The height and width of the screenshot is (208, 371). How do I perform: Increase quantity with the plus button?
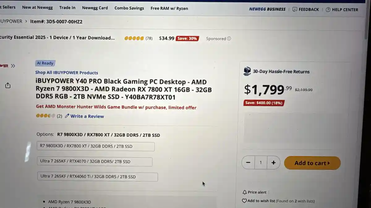273,163
